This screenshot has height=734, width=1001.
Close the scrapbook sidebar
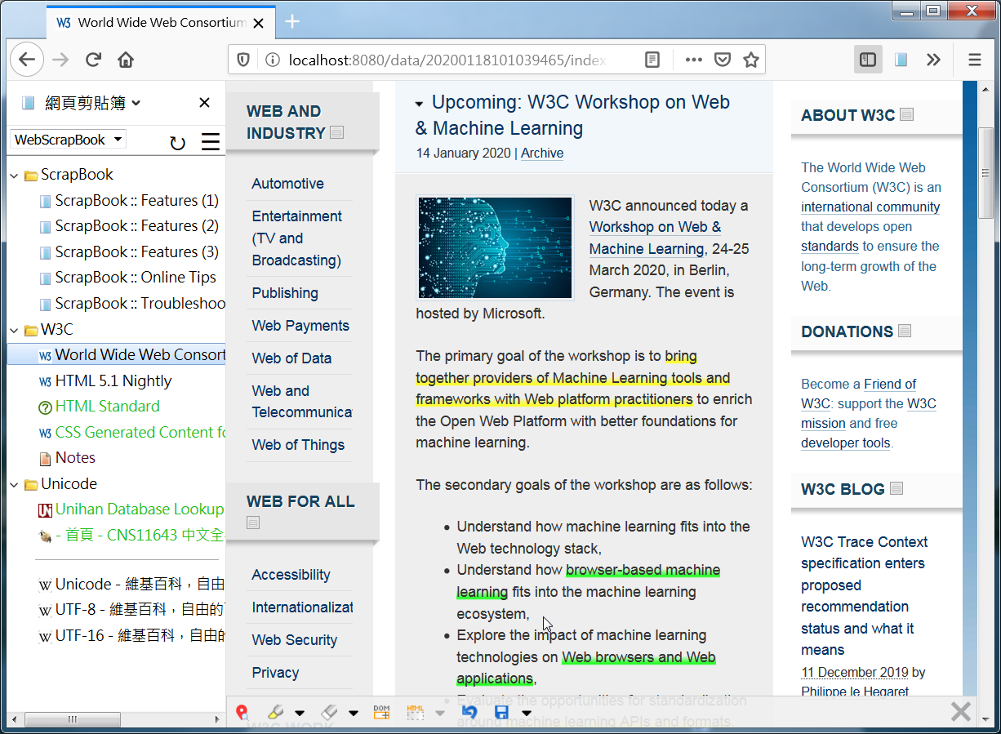pyautogui.click(x=205, y=102)
